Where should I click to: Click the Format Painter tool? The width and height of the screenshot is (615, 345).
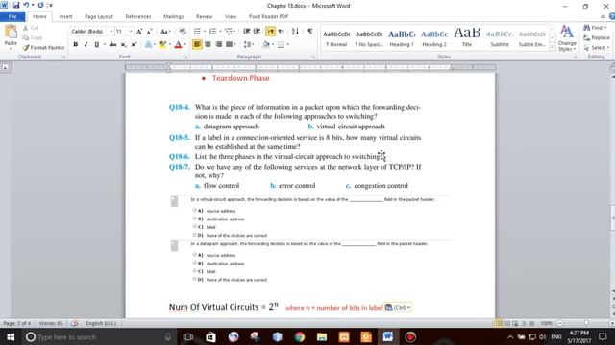point(43,47)
